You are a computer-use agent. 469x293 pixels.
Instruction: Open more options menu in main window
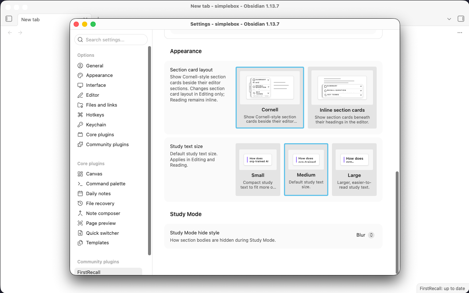(x=460, y=33)
